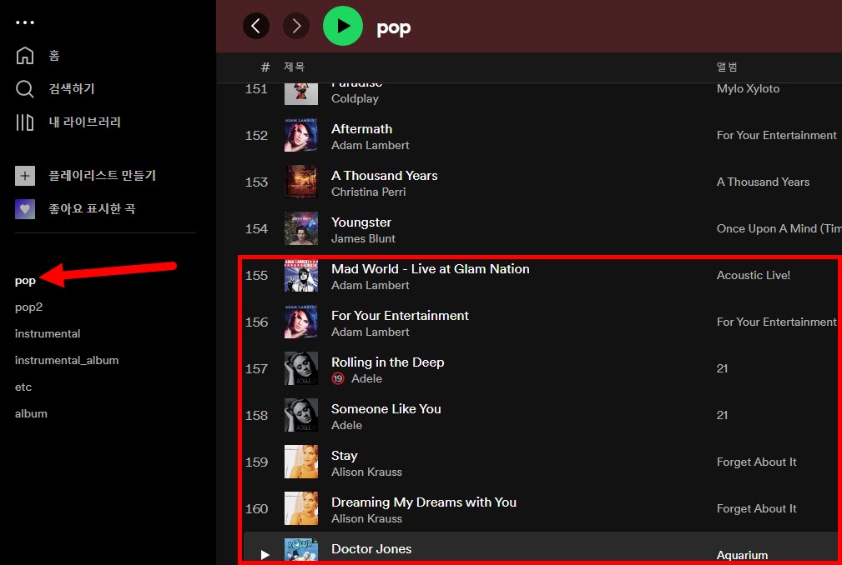This screenshot has width=842, height=565.
Task: Click Mad World album cover thumbnail
Action: tap(300, 276)
